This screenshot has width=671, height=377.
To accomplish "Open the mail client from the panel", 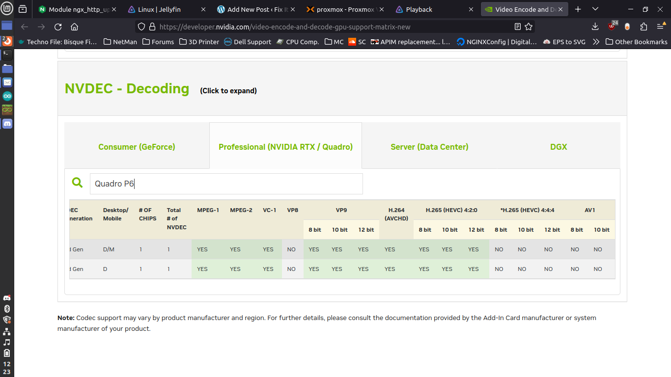I will [7, 82].
